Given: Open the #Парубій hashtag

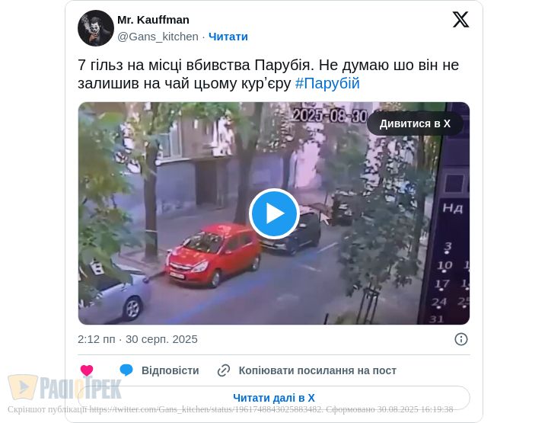Looking at the screenshot, I should click(327, 84).
